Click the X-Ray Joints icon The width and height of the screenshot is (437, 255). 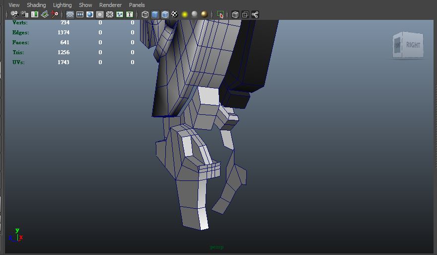point(255,14)
